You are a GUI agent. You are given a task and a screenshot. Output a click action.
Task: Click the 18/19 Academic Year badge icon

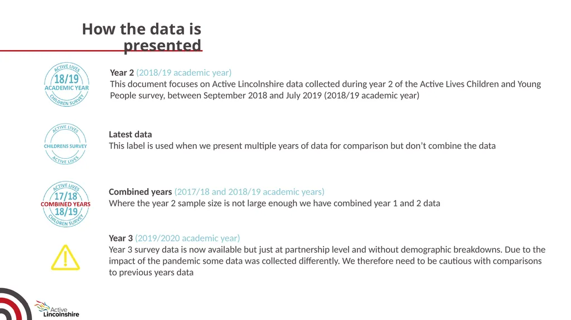click(x=67, y=85)
